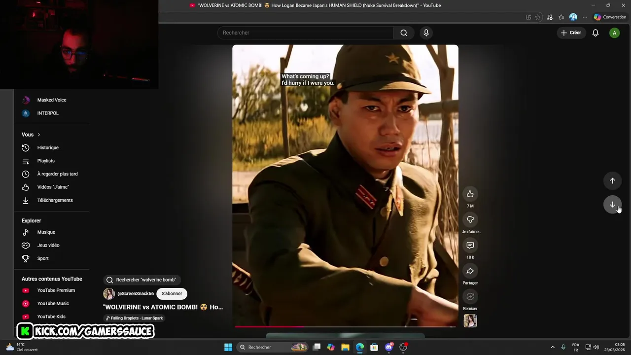Viewport: 631px width, 355px height.
Task: Open YouTube notifications bell
Action: click(x=596, y=33)
